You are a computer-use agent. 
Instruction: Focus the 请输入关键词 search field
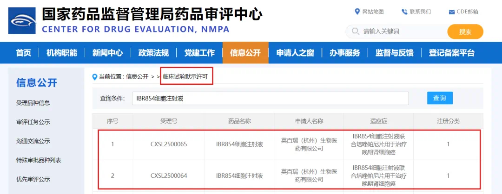pyautogui.click(x=400, y=31)
